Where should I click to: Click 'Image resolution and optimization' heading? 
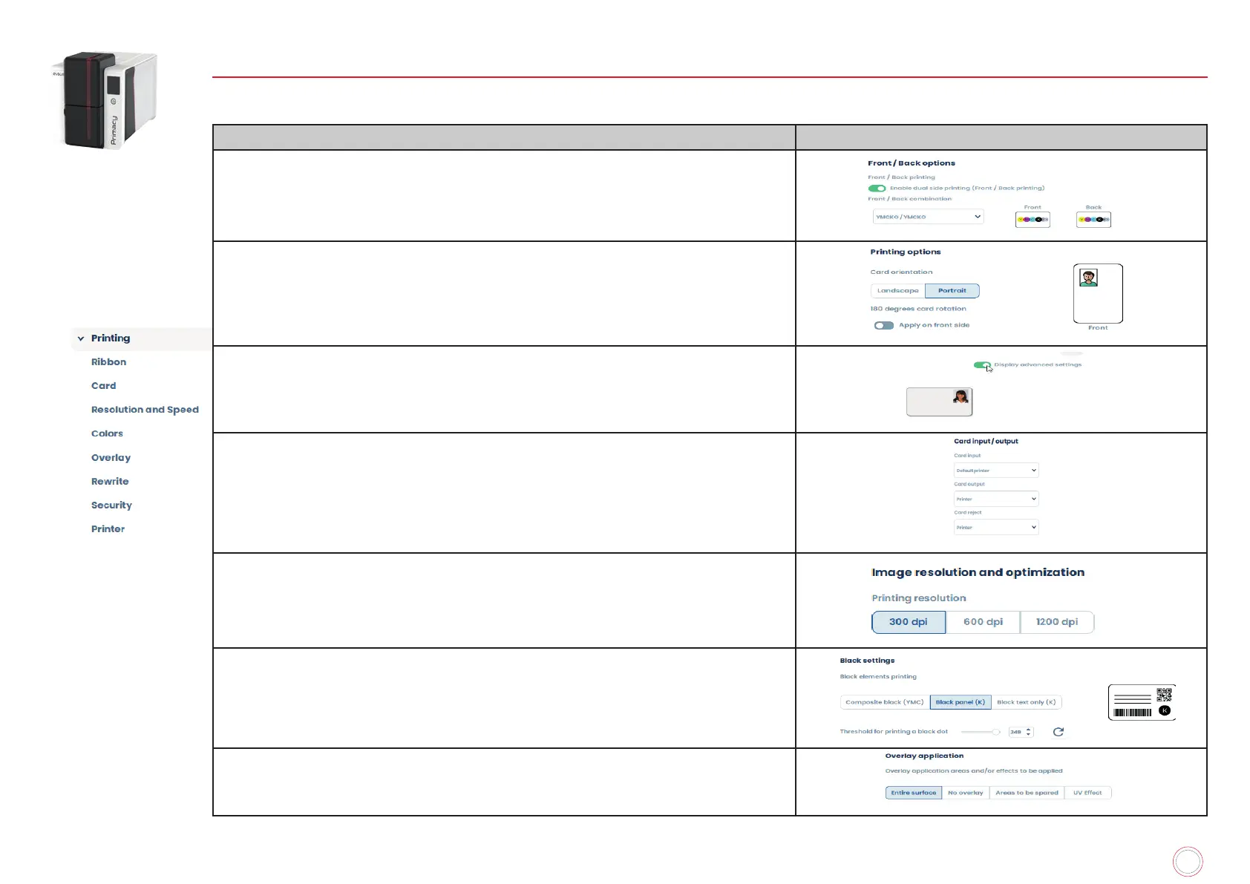[978, 572]
